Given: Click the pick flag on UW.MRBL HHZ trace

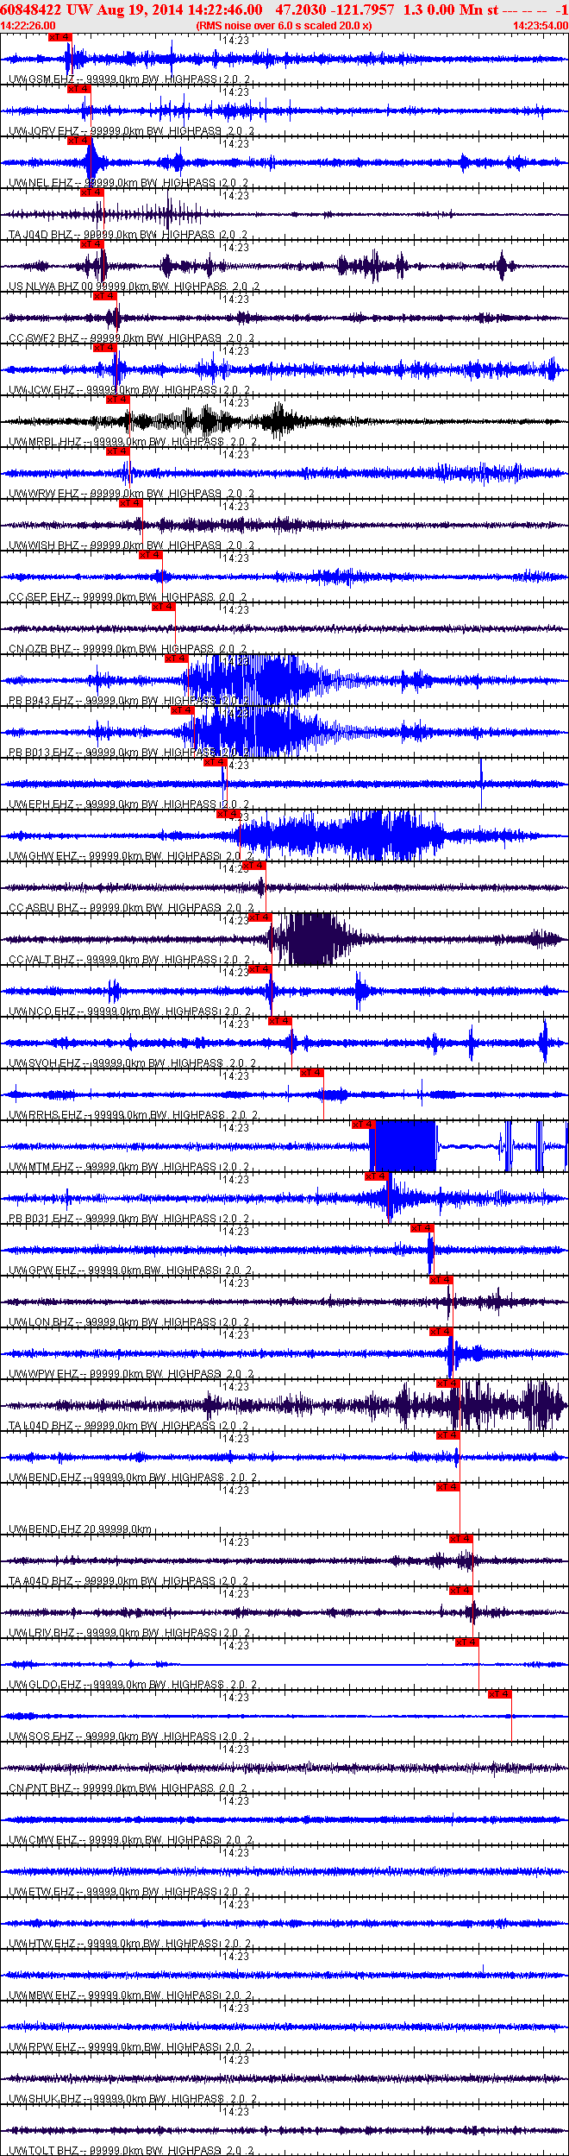Looking at the screenshot, I should pyautogui.click(x=118, y=400).
